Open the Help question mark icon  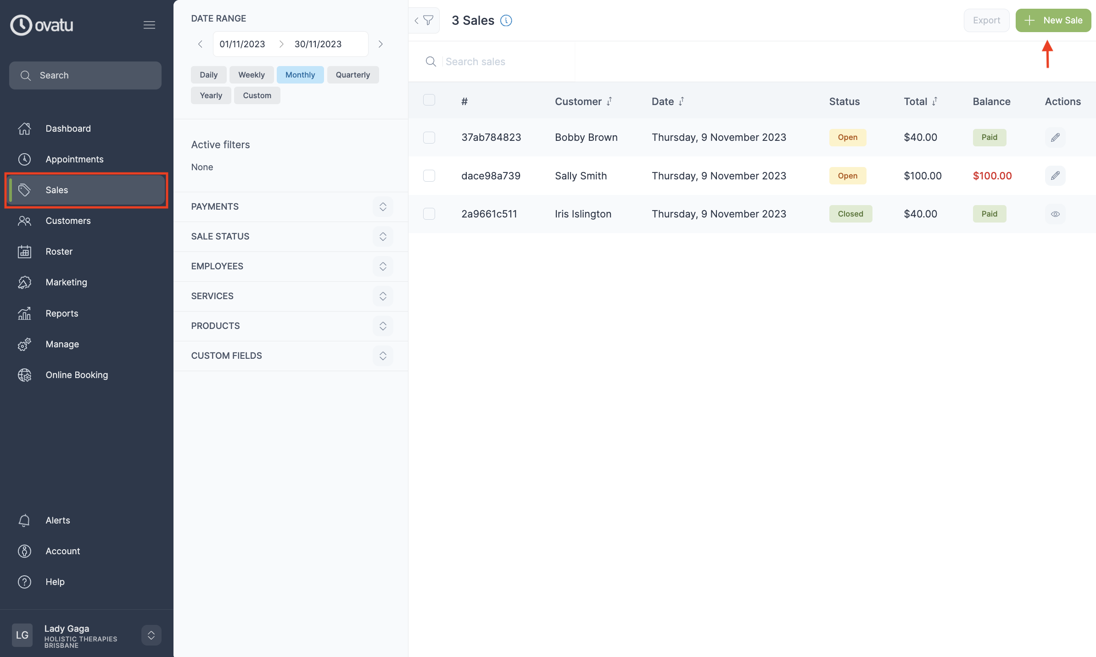(24, 582)
